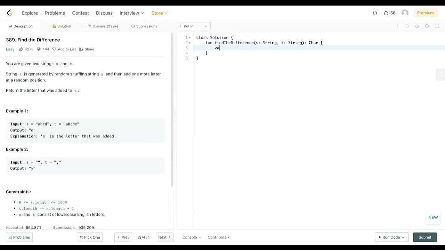
Task: Go to Next problem
Action: [x=164, y=237]
